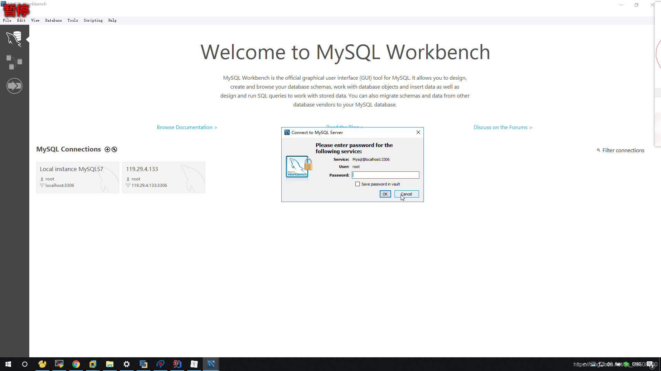
Task: Add a new MySQL connection (plus icon)
Action: [x=107, y=149]
